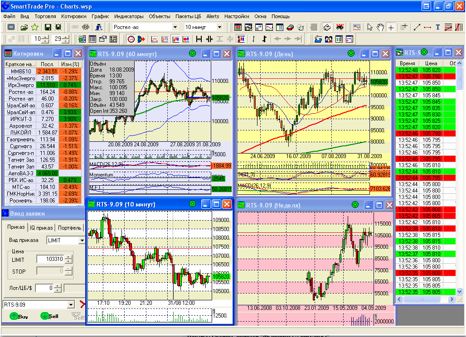Screen dimensions: 466x337
Task: Open the Вид приказа LIMIT dropdown
Action: [x=82, y=241]
